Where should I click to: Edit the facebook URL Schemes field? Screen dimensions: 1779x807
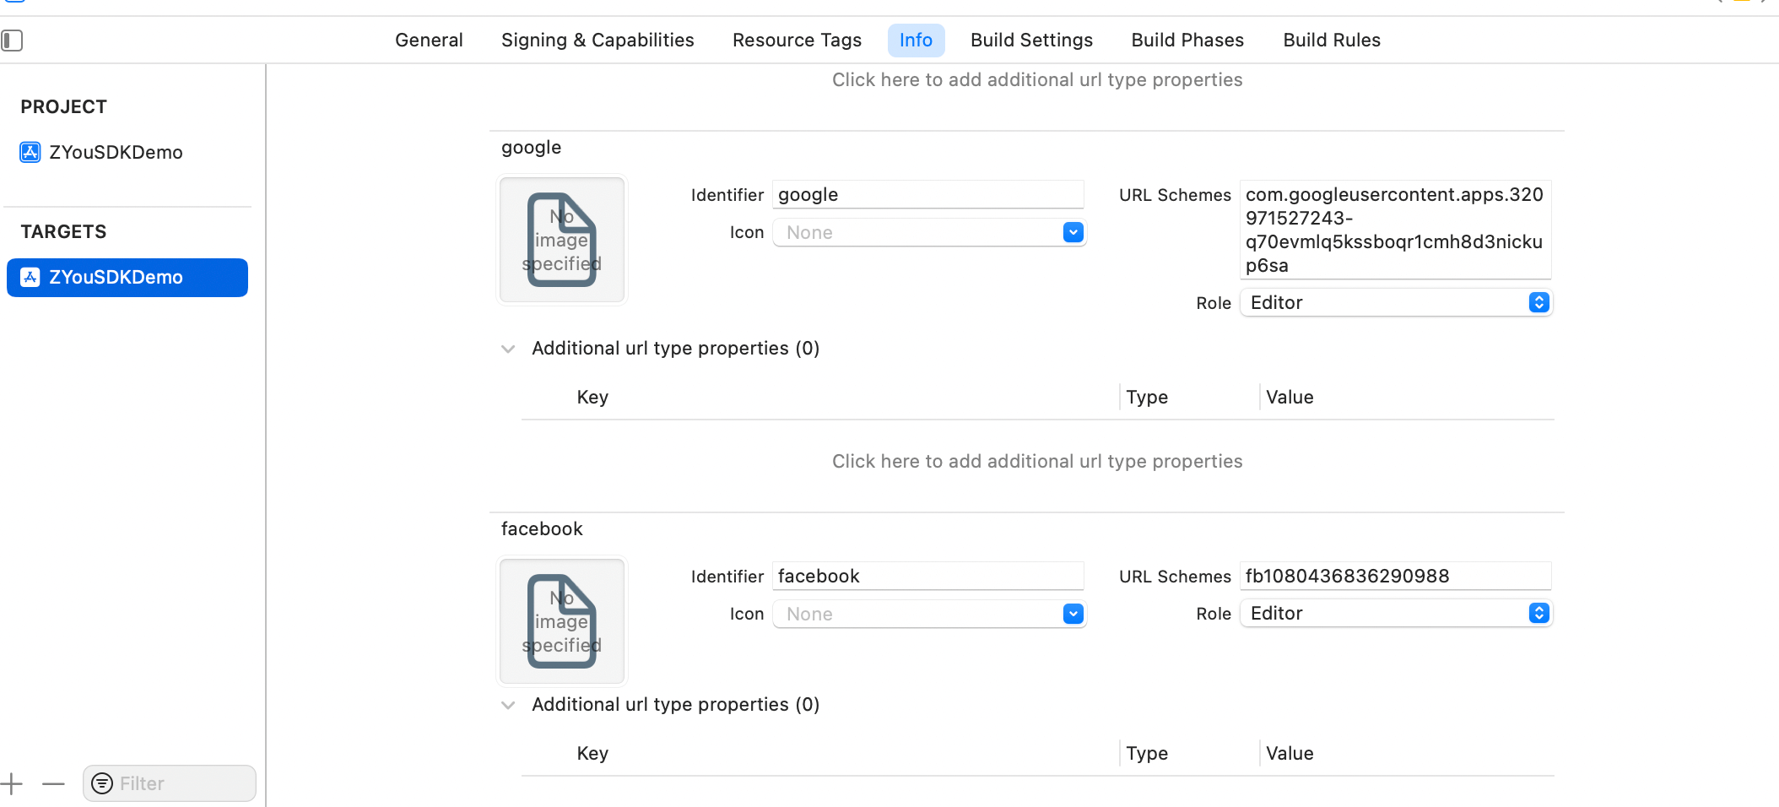pyautogui.click(x=1394, y=577)
